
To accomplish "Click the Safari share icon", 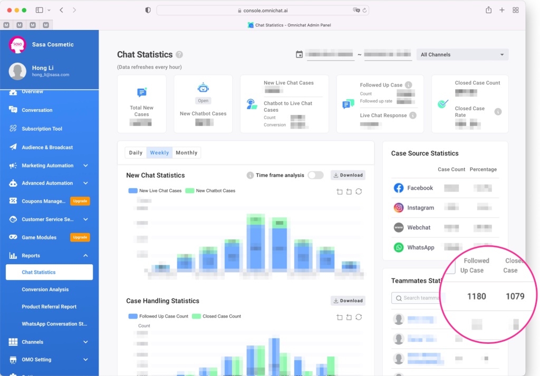I will click(489, 10).
